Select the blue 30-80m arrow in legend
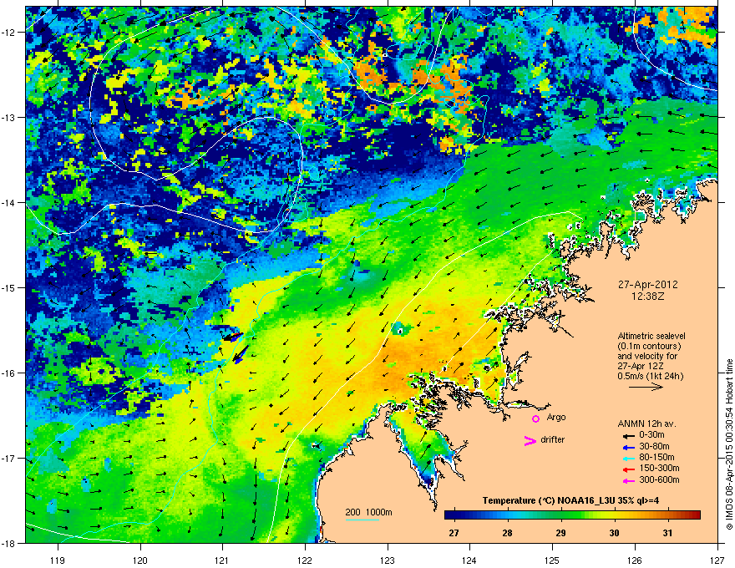The width and height of the screenshot is (735, 568). click(x=628, y=447)
